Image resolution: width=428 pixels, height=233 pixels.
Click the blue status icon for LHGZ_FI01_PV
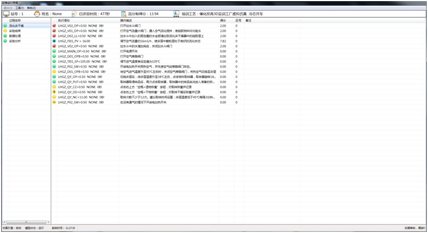pos(54,41)
